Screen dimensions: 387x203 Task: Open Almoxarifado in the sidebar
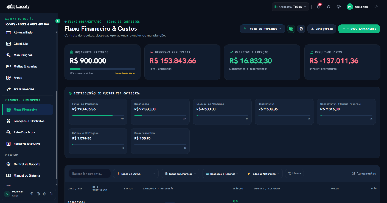pyautogui.click(x=28, y=33)
